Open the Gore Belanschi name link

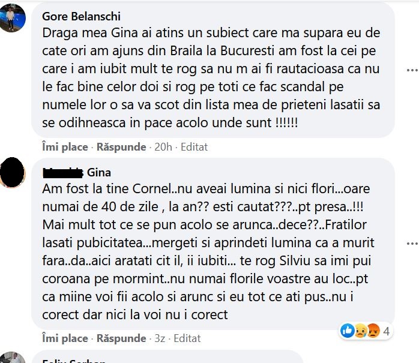coord(81,16)
